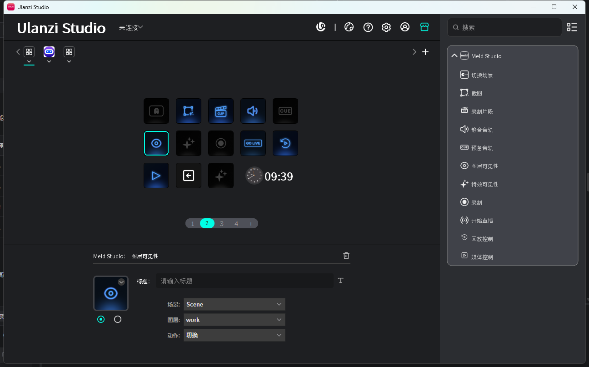The image size is (589, 367).
Task: Toggle the list view icon beside search
Action: click(572, 27)
